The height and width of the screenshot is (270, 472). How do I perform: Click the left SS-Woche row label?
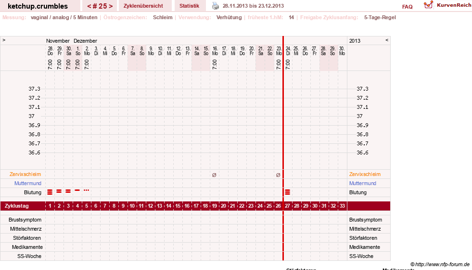click(29, 256)
